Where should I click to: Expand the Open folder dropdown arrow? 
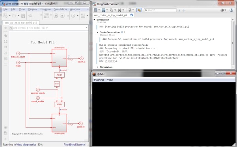pos(19,15)
